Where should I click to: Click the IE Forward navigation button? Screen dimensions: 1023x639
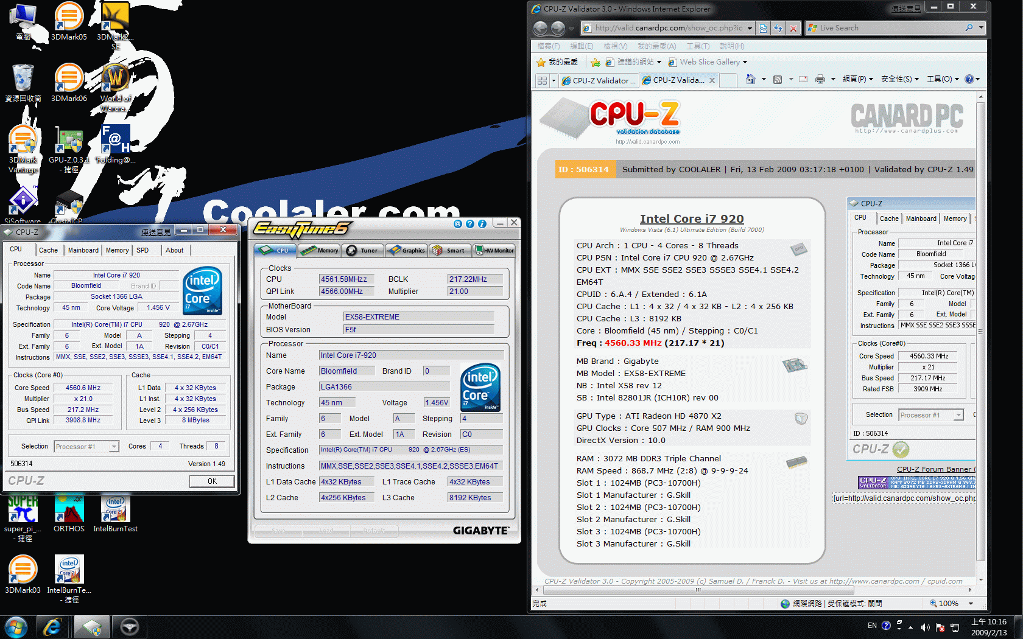pos(558,28)
